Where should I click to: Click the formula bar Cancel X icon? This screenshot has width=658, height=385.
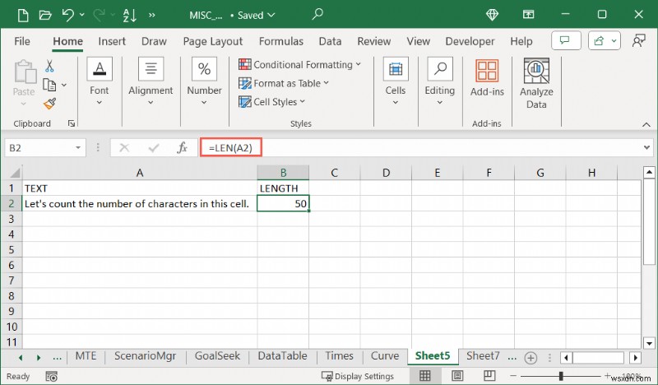click(x=124, y=148)
